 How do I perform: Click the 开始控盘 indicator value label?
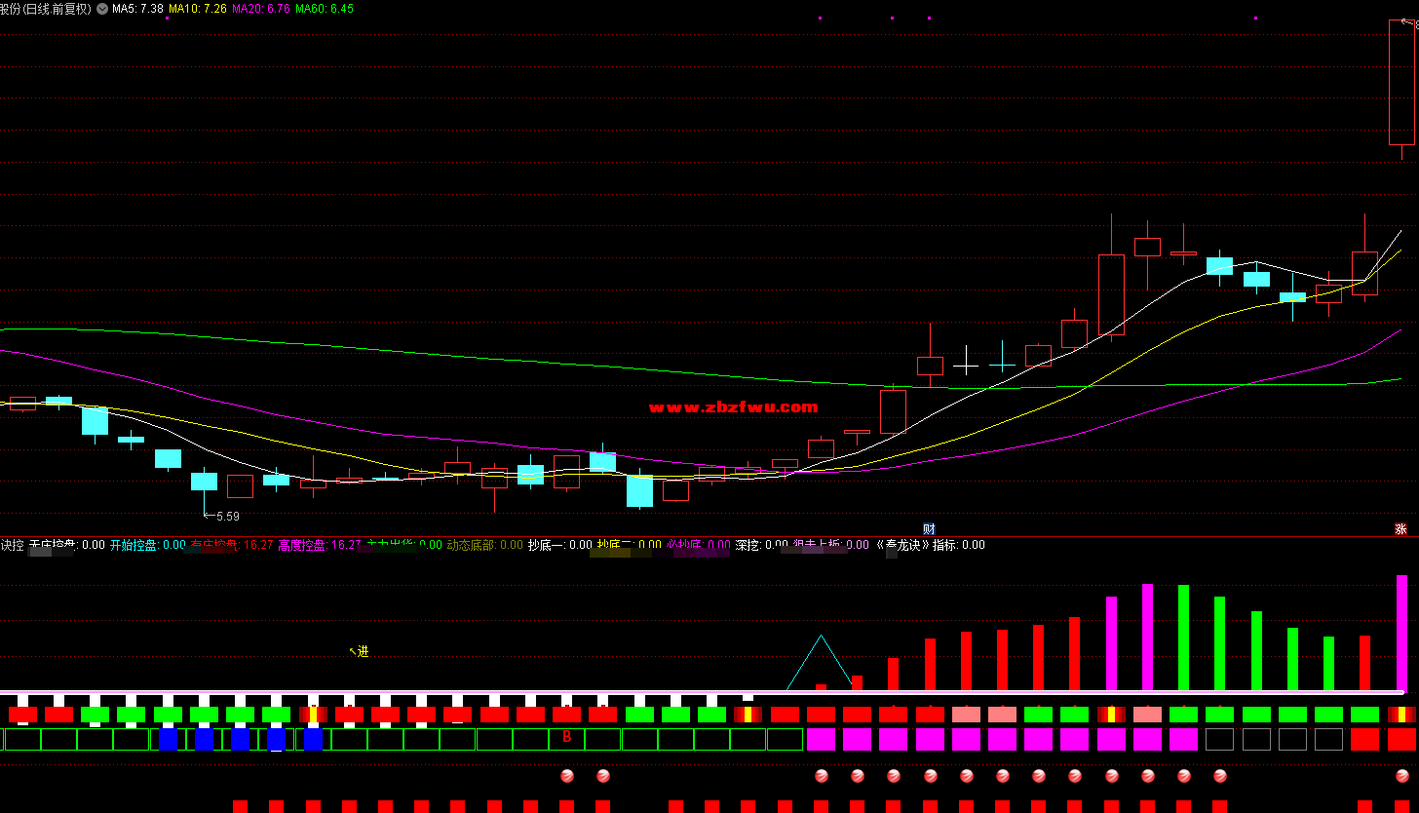(x=147, y=545)
